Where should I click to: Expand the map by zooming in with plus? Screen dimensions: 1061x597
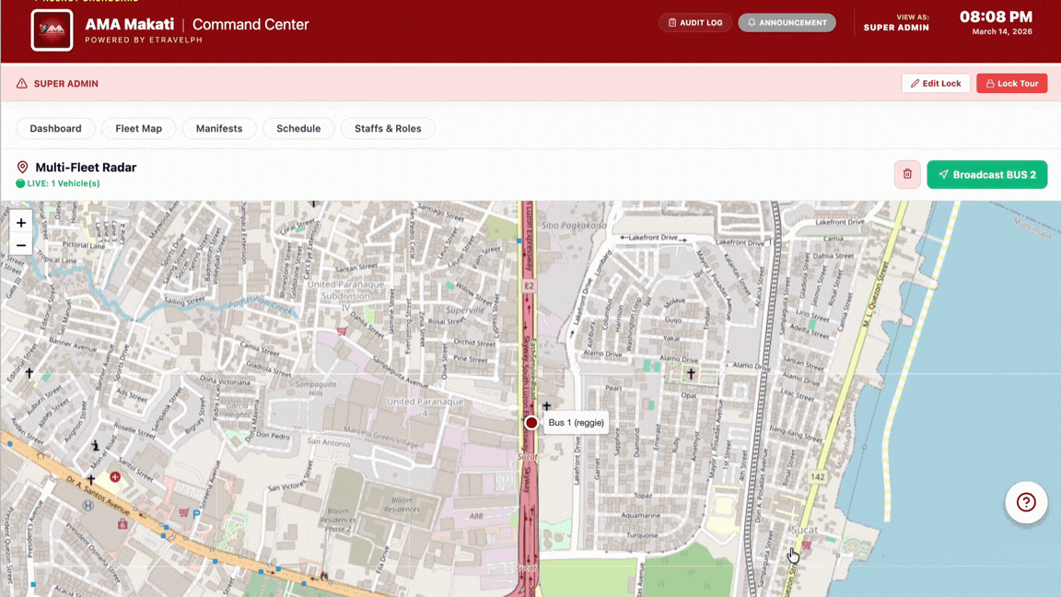click(20, 223)
